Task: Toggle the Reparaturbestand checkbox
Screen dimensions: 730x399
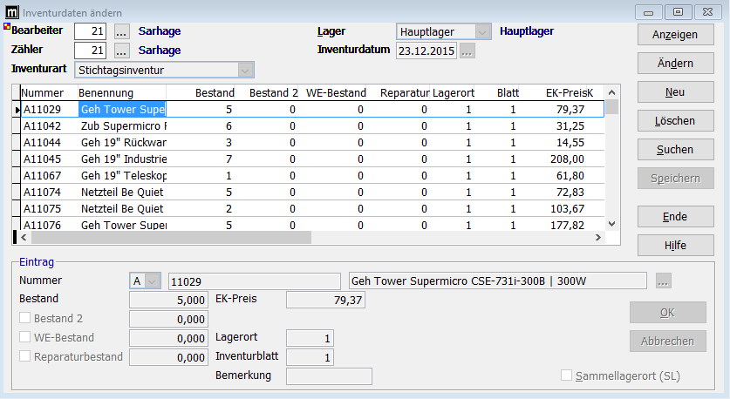Action: [x=24, y=356]
